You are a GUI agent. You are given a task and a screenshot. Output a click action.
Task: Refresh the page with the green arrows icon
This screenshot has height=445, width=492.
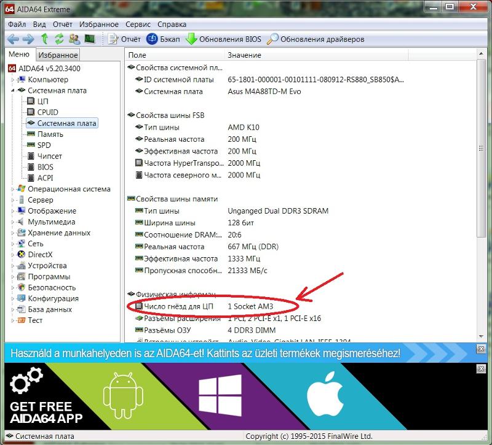59,39
